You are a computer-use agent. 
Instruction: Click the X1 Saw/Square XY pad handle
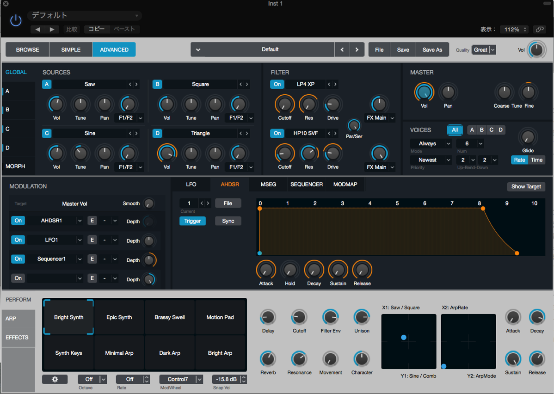click(404, 338)
